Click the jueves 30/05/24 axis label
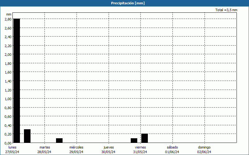 tap(109, 150)
